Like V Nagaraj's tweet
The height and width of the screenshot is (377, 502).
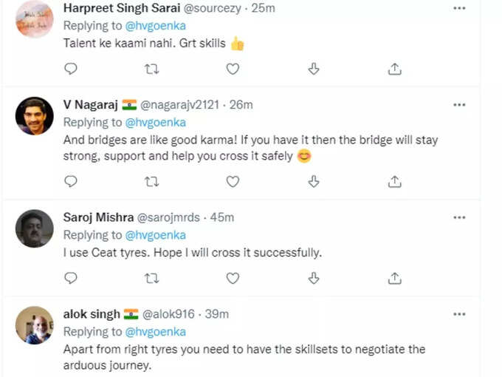pos(233,181)
